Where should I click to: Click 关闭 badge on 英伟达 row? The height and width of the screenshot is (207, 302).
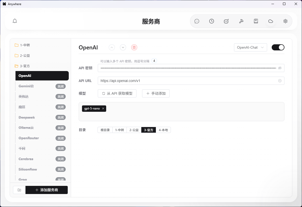pos(61,97)
